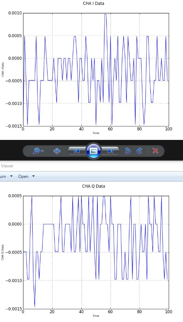Viewport: 183px width, 322px height.
Task: Fit image to actual size
Action: pos(57,151)
